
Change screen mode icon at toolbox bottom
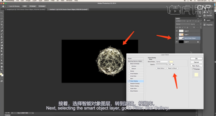[2, 81]
